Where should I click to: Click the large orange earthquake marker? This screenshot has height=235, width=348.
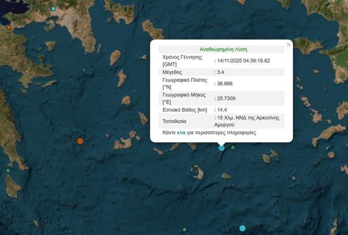pyautogui.click(x=80, y=141)
